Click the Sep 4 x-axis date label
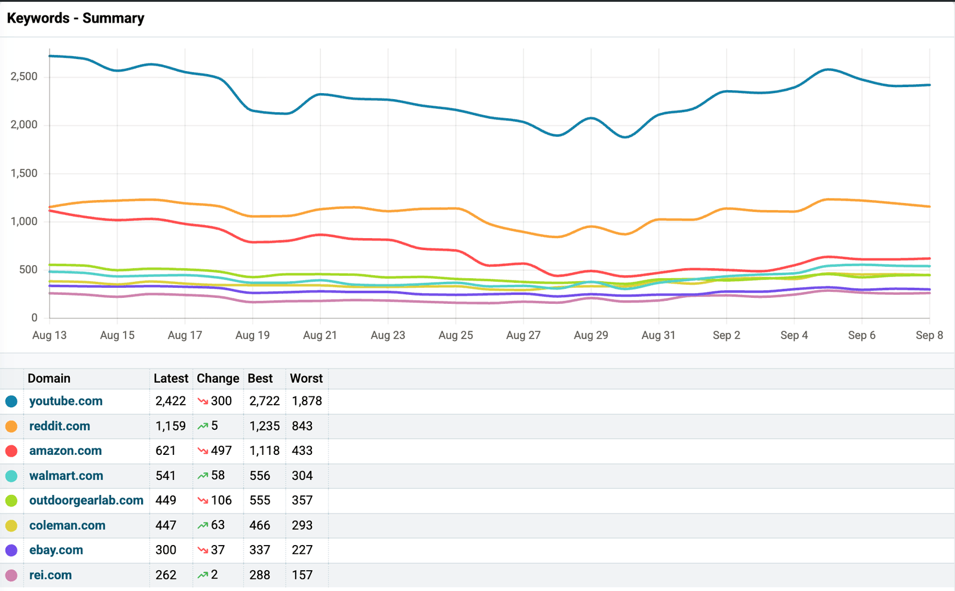 [x=794, y=335]
